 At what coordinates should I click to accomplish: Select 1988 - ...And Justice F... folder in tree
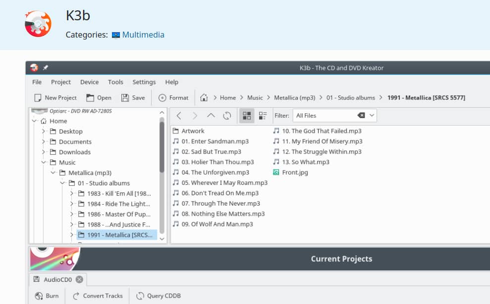pos(114,224)
